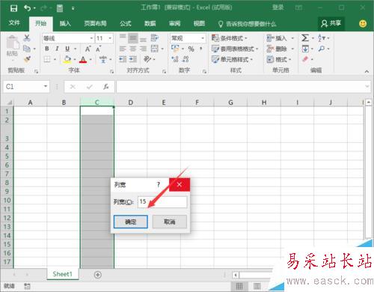Toggle Underline formatting
This screenshot has height=292, width=374.
[67, 49]
